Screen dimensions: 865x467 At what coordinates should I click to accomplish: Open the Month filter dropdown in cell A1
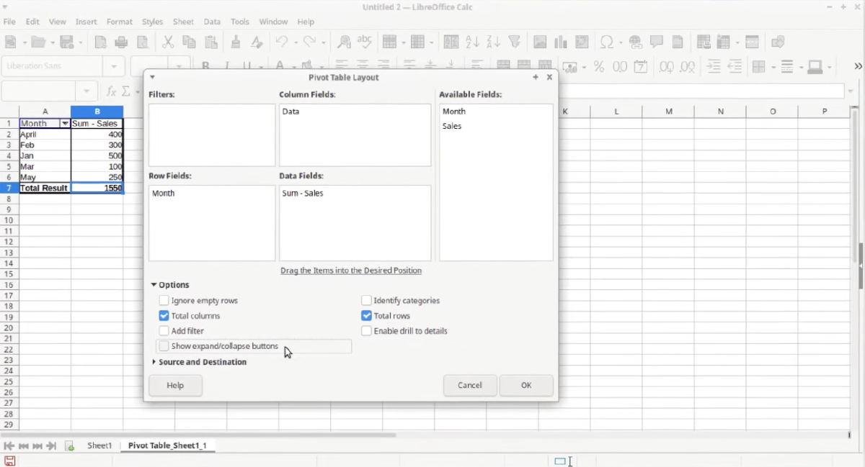click(x=65, y=123)
